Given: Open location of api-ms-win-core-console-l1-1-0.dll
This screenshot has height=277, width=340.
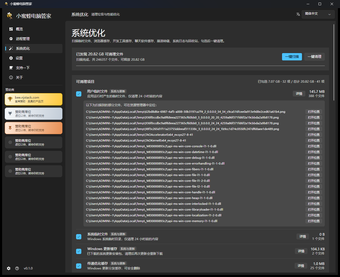Looking at the screenshot, I should (314, 146).
